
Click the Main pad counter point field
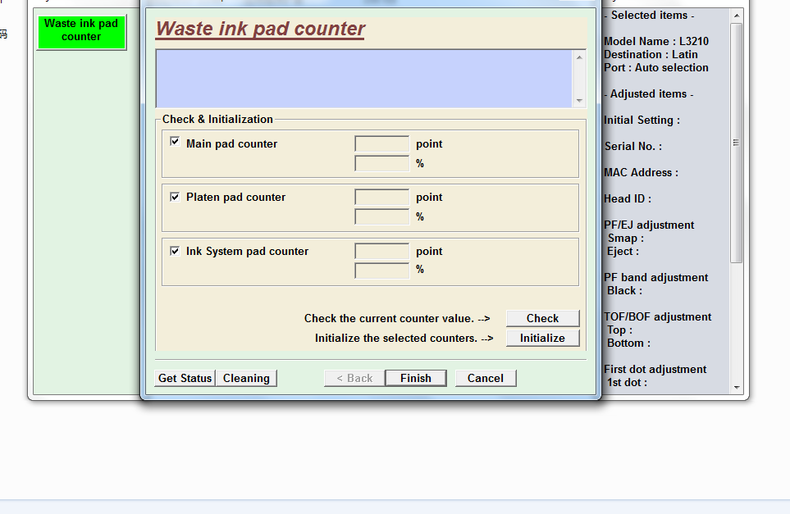382,144
